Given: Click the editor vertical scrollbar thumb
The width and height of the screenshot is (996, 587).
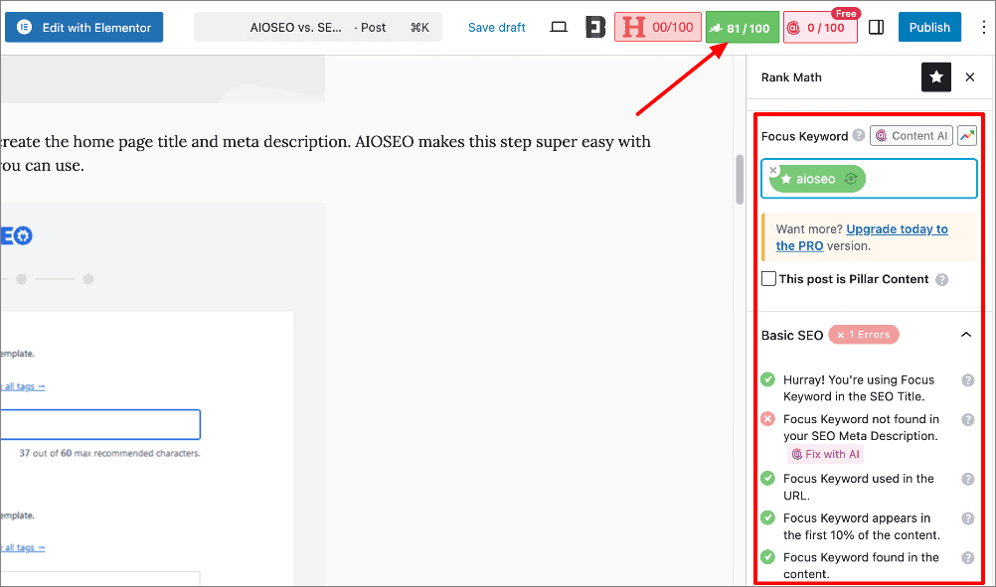Looking at the screenshot, I should coord(740,180).
